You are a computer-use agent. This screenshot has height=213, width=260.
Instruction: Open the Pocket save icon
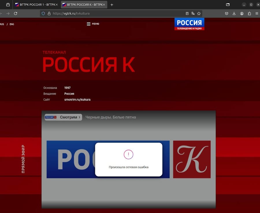tap(226, 14)
